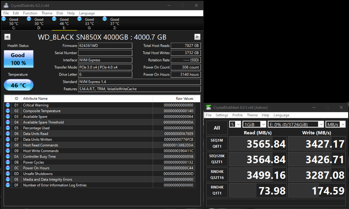The image size is (349, 209).
Task: Click status orb for Power Cycles row
Action: click(8, 162)
